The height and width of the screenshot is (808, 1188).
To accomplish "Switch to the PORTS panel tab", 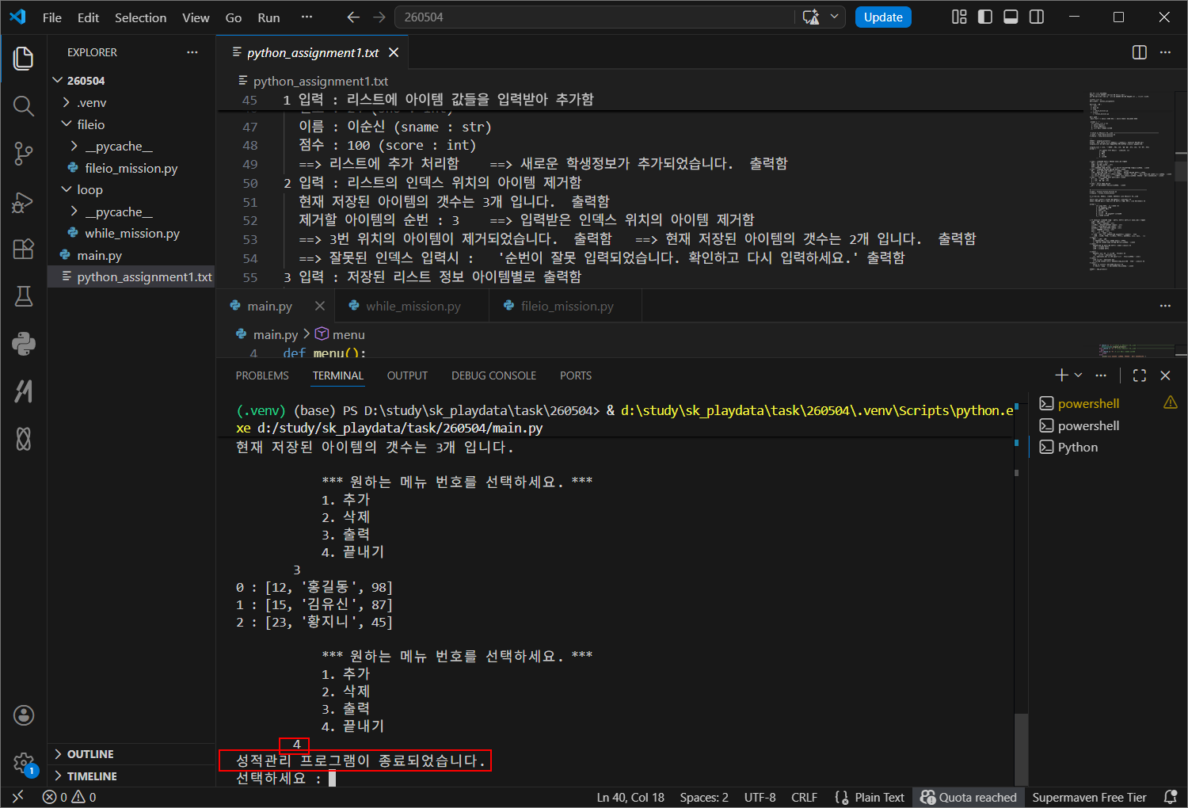I will click(576, 375).
